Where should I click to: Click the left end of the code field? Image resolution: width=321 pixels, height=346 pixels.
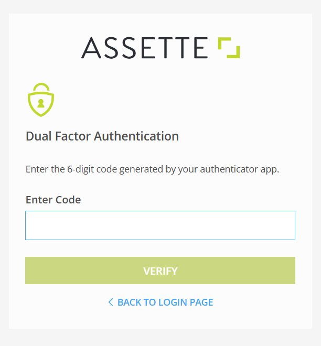click(x=33, y=225)
